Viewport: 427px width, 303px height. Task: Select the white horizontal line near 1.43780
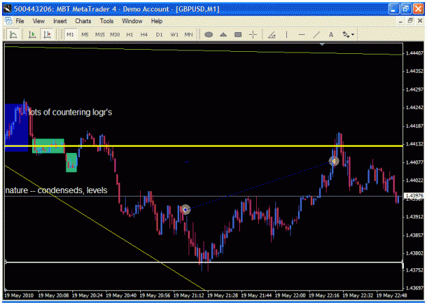(x=204, y=262)
